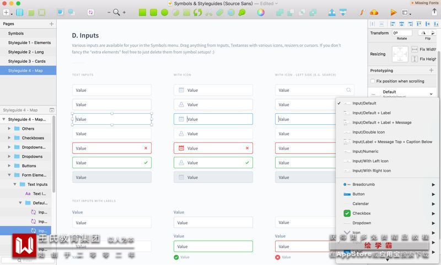
Task: Toggle the Fix Width resizing option
Action: pyautogui.click(x=415, y=49)
